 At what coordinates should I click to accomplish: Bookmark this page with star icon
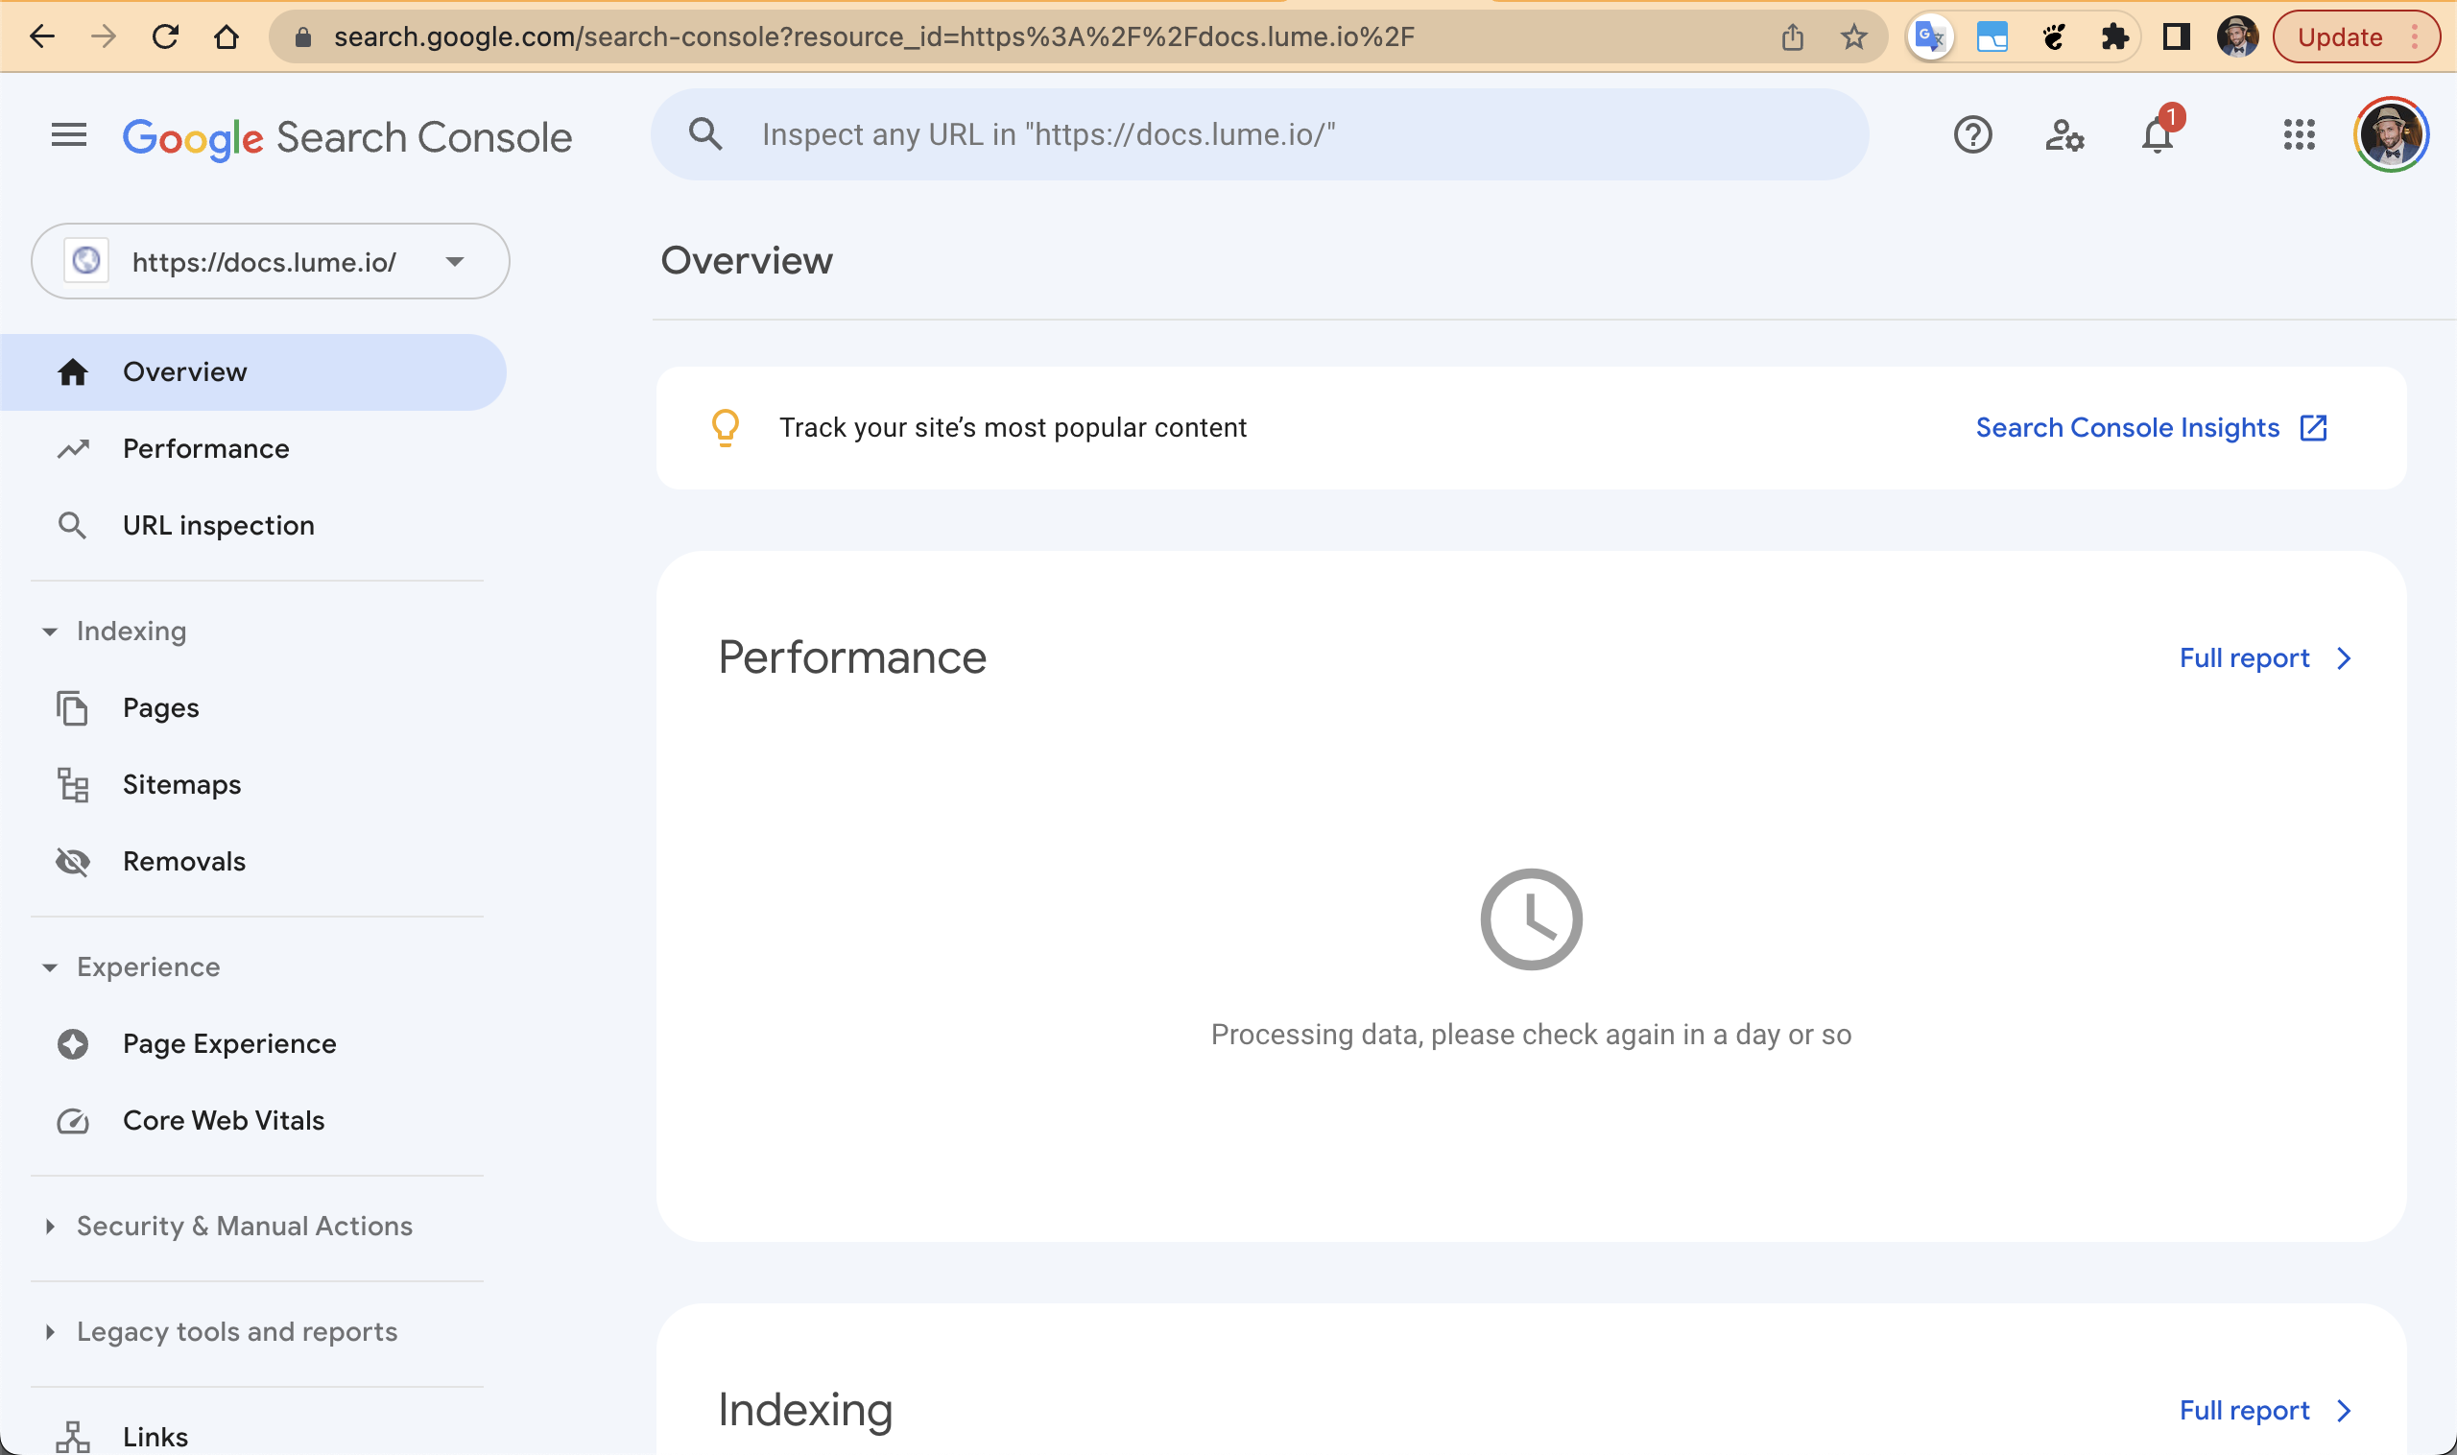pyautogui.click(x=1853, y=37)
